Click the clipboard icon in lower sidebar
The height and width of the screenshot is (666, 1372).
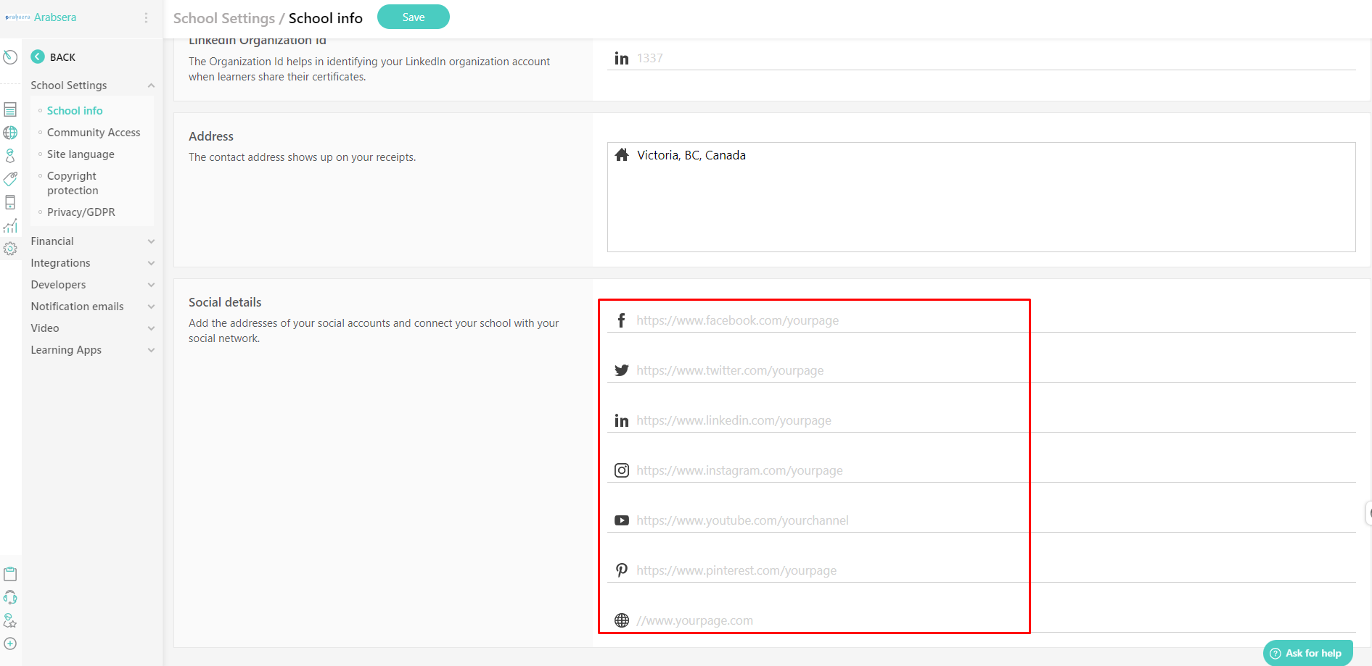pyautogui.click(x=10, y=574)
